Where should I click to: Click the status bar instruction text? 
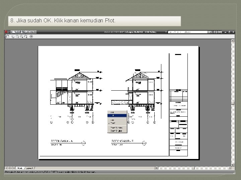(51, 172)
